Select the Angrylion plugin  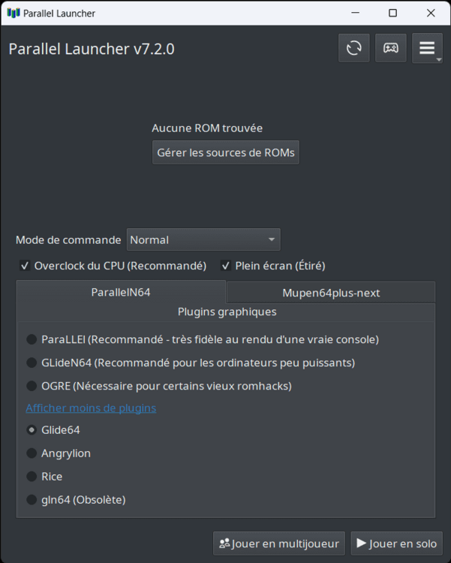tap(32, 453)
